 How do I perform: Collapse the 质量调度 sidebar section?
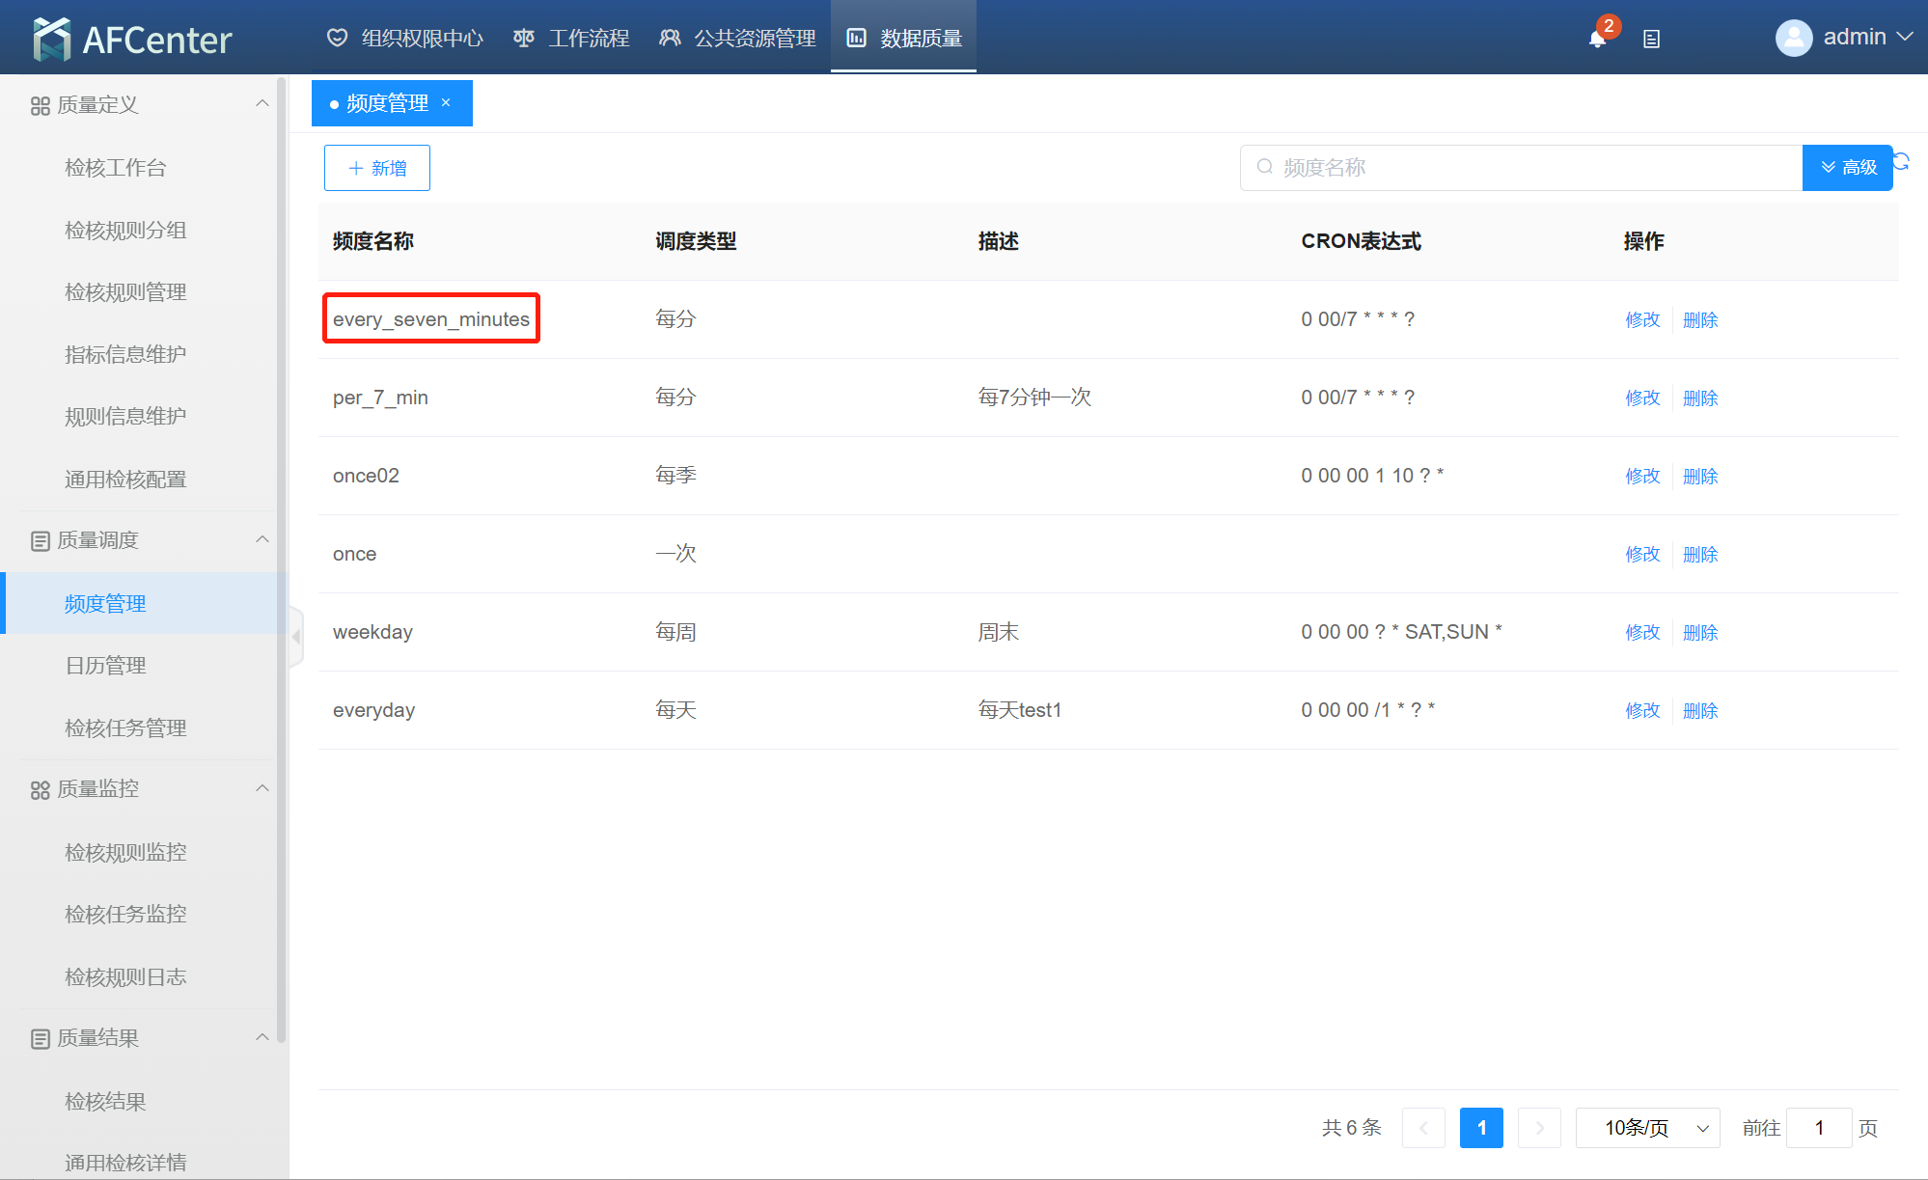pyautogui.click(x=262, y=539)
